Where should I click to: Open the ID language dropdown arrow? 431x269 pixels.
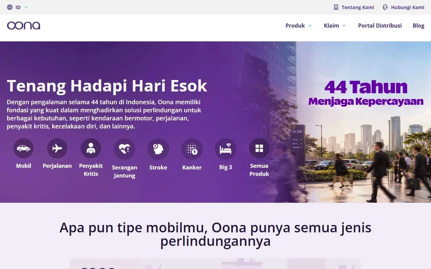(26, 7)
